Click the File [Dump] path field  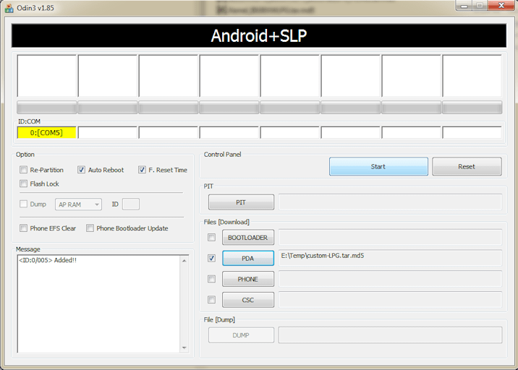coord(390,335)
